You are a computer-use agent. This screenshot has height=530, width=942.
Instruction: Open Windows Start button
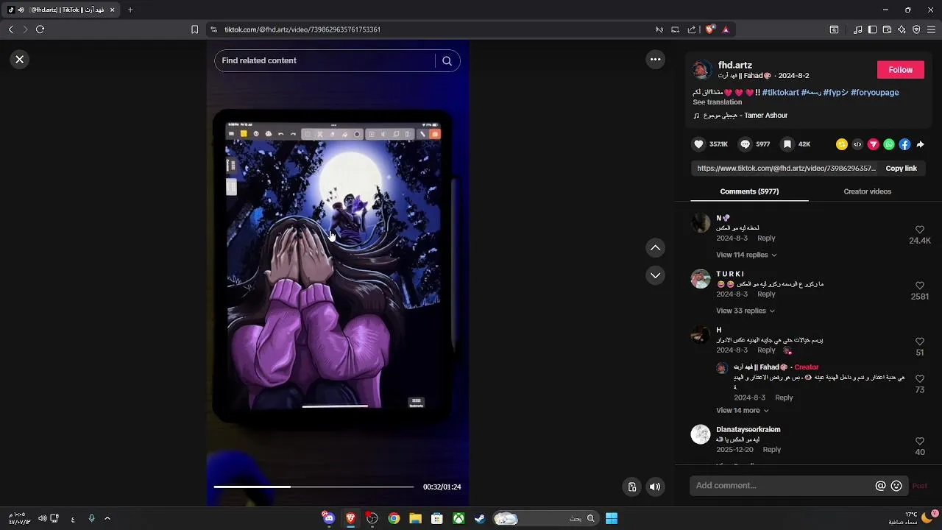[612, 518]
